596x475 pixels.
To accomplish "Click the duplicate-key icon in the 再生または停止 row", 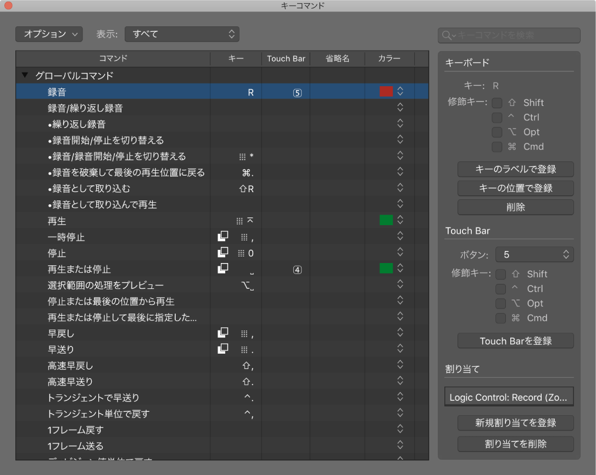I will pos(222,269).
